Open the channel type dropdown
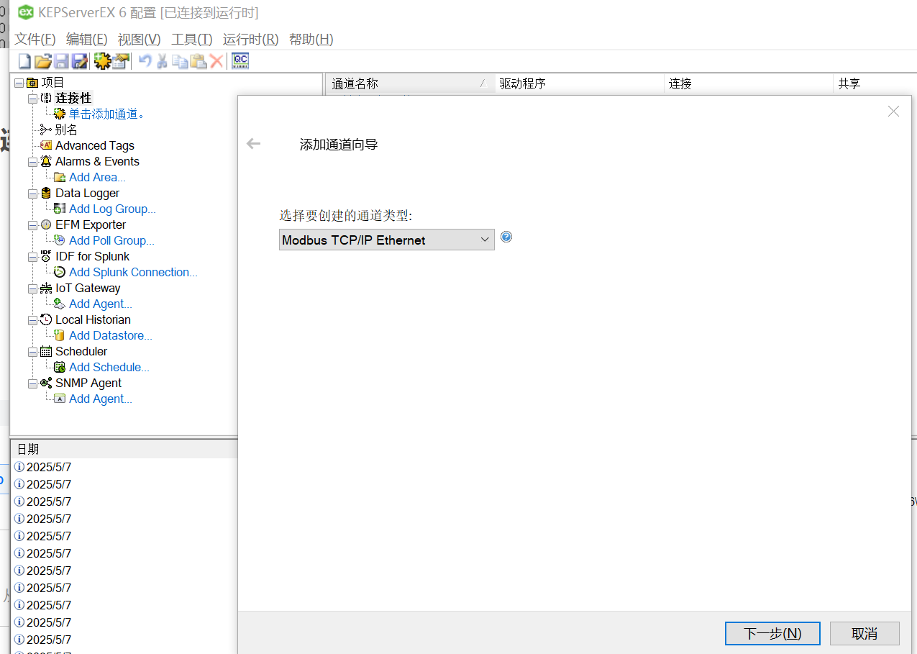The height and width of the screenshot is (654, 917). (x=386, y=240)
